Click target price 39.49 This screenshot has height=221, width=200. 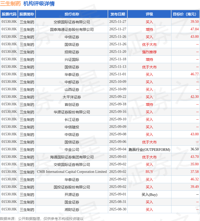195,187
